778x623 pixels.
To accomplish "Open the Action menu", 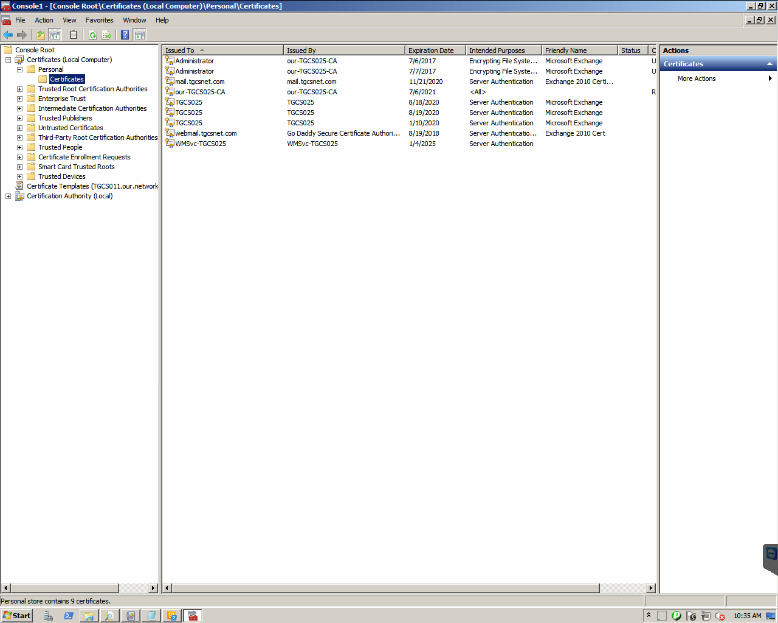I will (44, 20).
